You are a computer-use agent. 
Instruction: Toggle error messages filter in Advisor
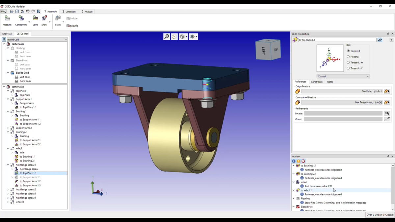pyautogui.click(x=303, y=161)
